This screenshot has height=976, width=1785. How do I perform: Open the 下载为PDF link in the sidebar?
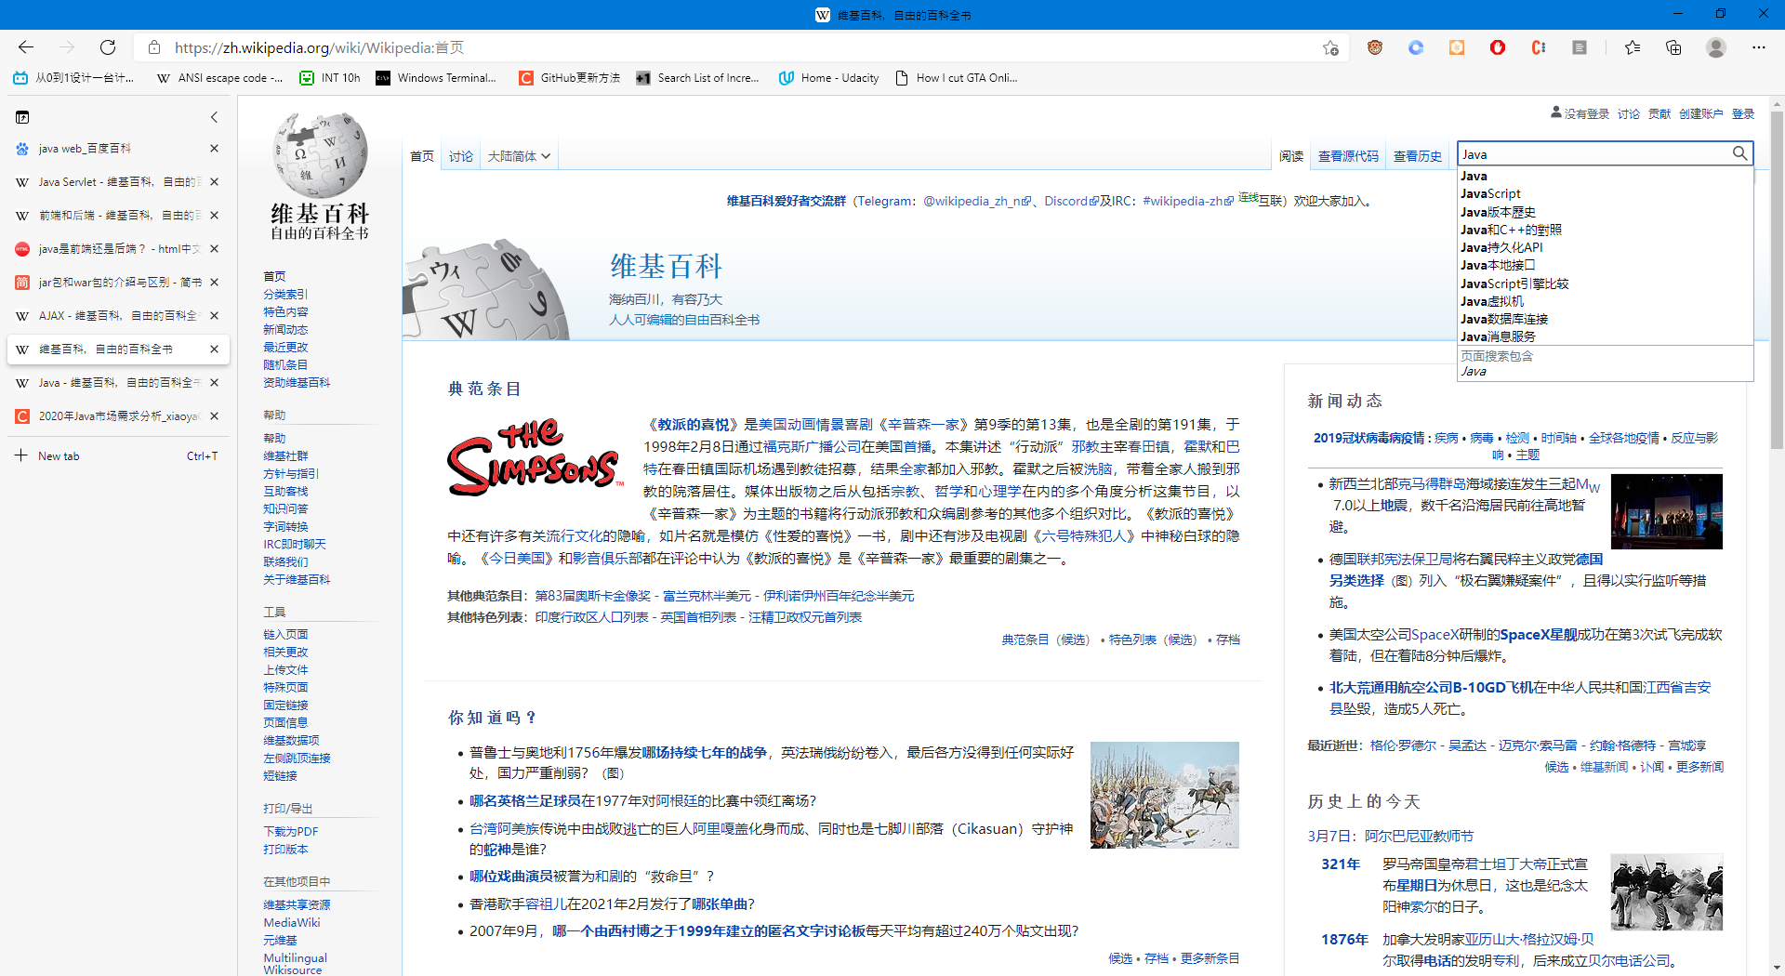pos(289,830)
